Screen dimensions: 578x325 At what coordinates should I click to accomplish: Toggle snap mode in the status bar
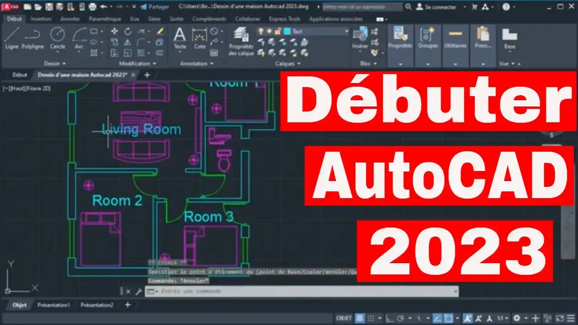(x=370, y=318)
